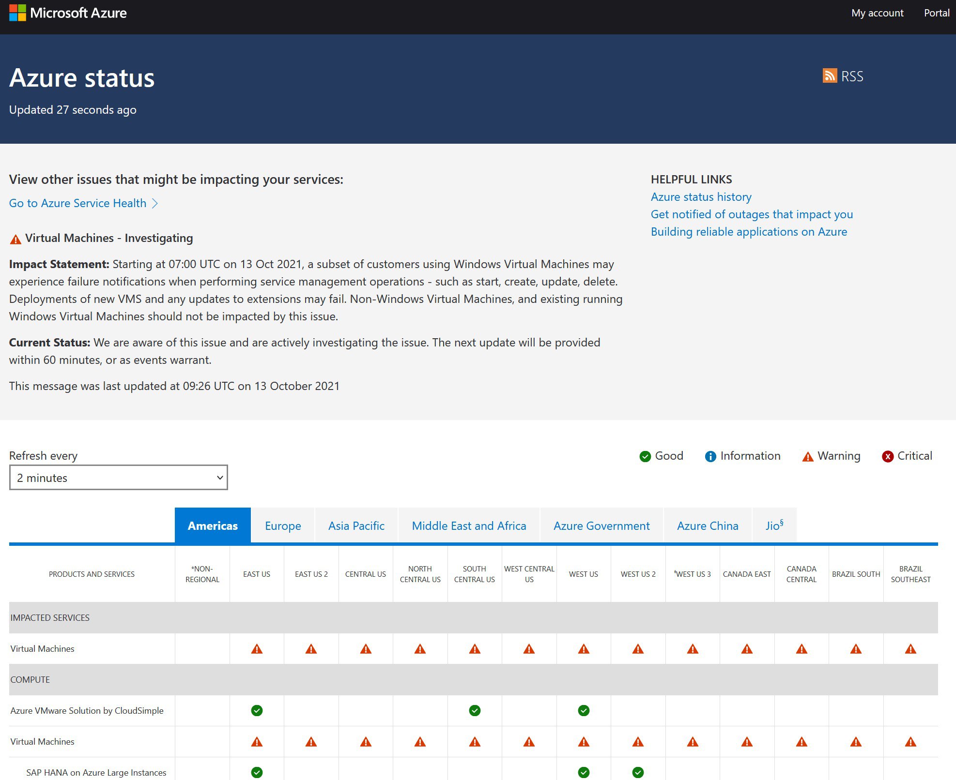Image resolution: width=956 pixels, height=780 pixels.
Task: Click the Microsoft Azure logo
Action: [x=68, y=13]
